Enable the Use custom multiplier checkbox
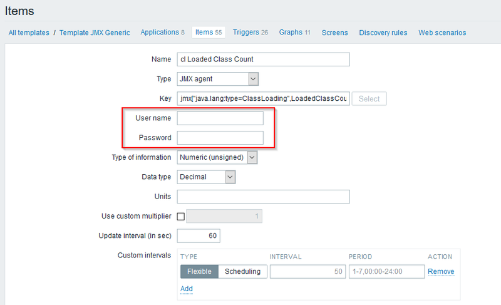Image resolution: width=501 pixels, height=305 pixels. tap(182, 216)
